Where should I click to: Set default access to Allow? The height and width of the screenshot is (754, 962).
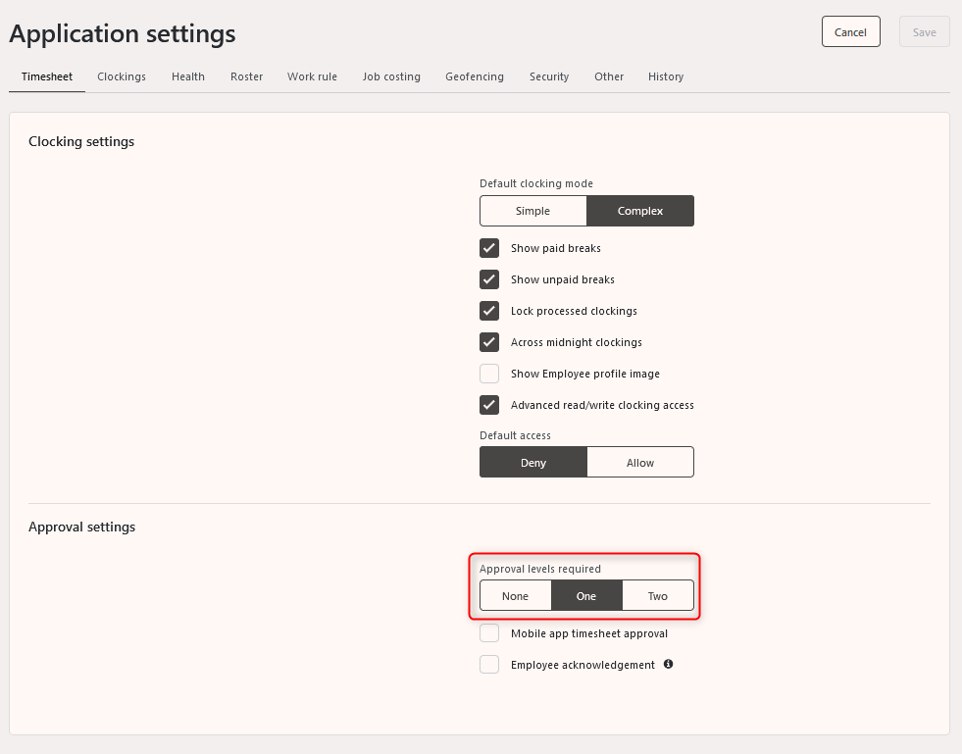[640, 462]
